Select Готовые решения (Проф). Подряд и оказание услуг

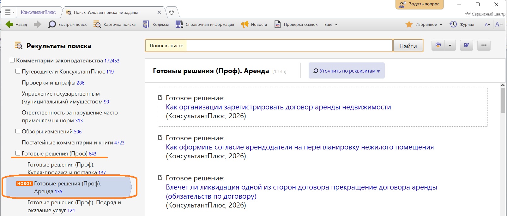point(74,206)
